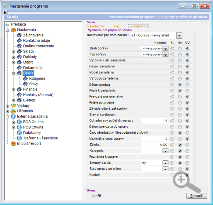Viewport: 213px width, 205px height.
Task: Select BL. radio for Poznámka k oprave
Action: [172, 157]
